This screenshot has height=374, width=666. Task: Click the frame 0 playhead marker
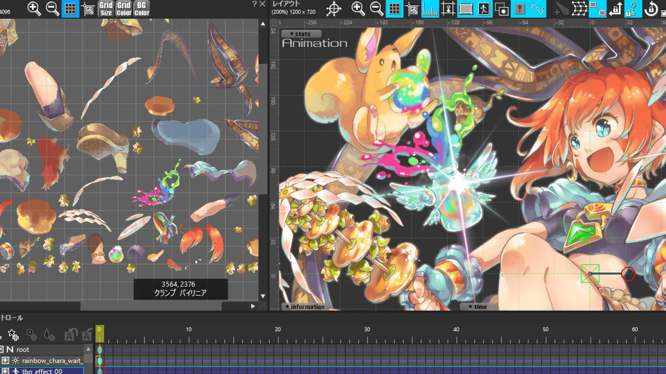[x=99, y=334]
